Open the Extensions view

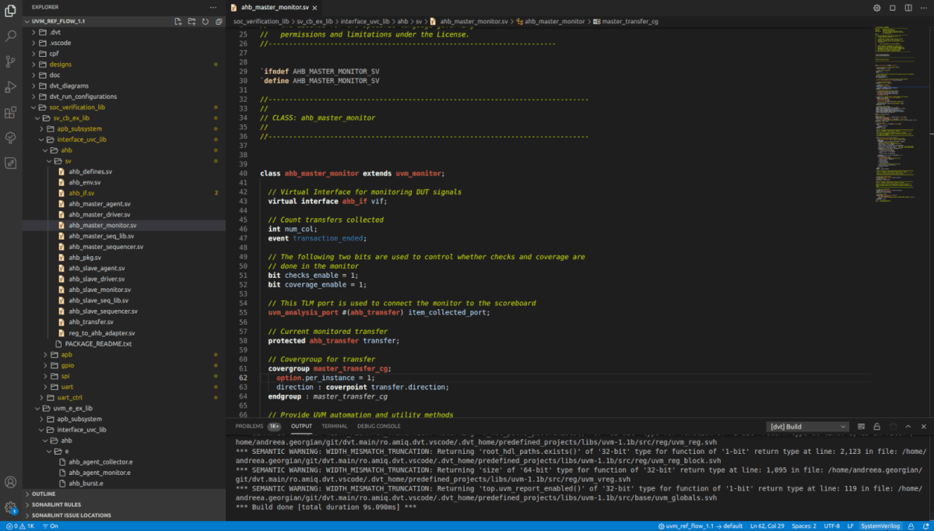click(10, 111)
